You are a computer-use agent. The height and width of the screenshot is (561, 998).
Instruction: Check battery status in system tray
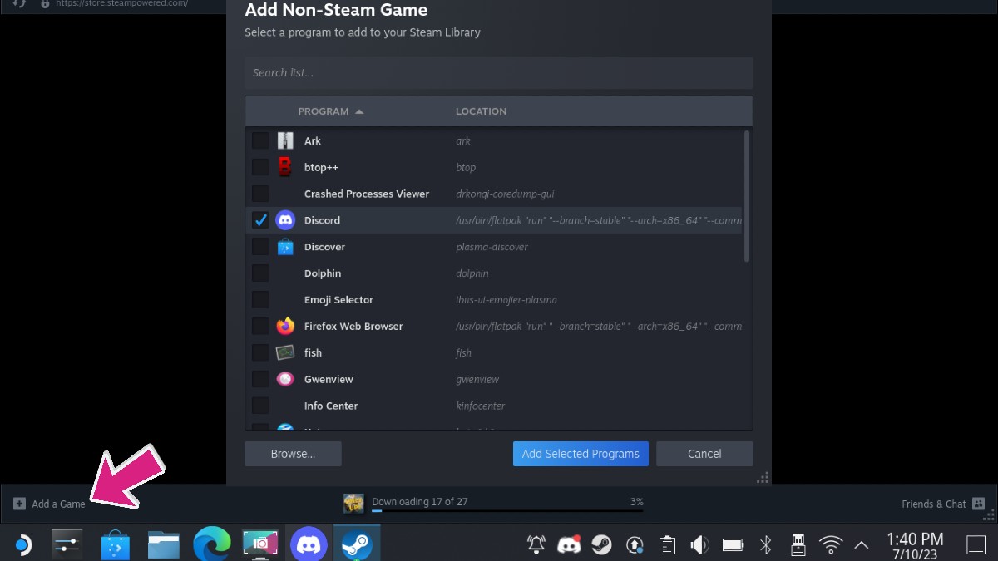pos(733,545)
